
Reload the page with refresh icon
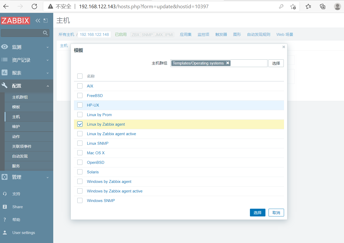pos(34,6)
